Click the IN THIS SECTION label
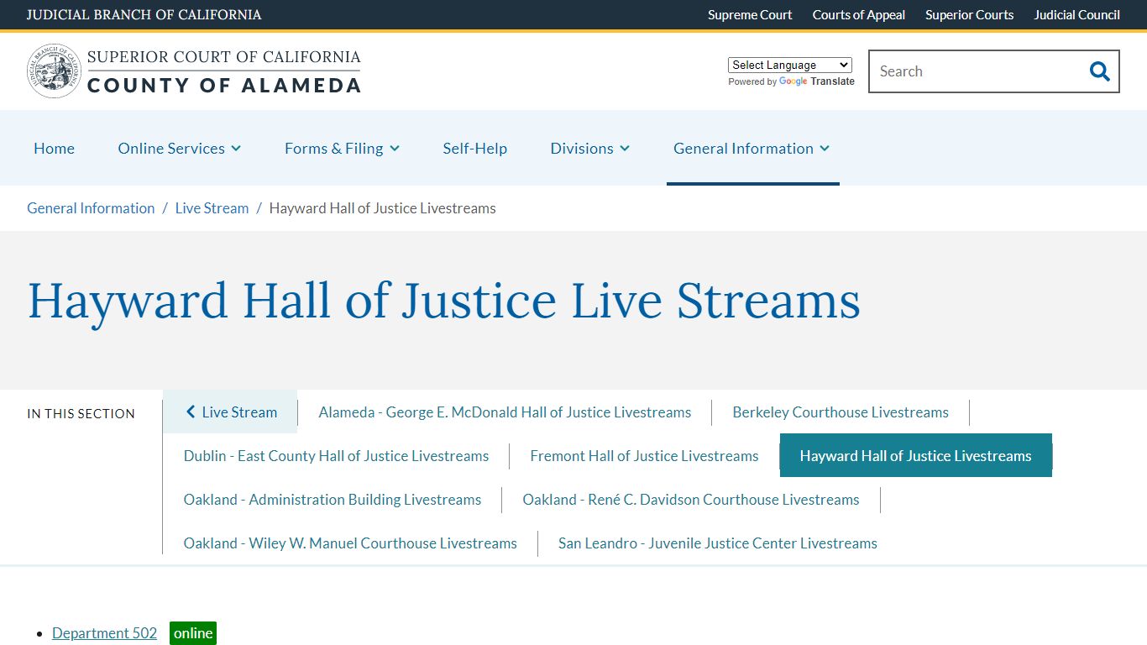The height and width of the screenshot is (645, 1147). coord(81,413)
